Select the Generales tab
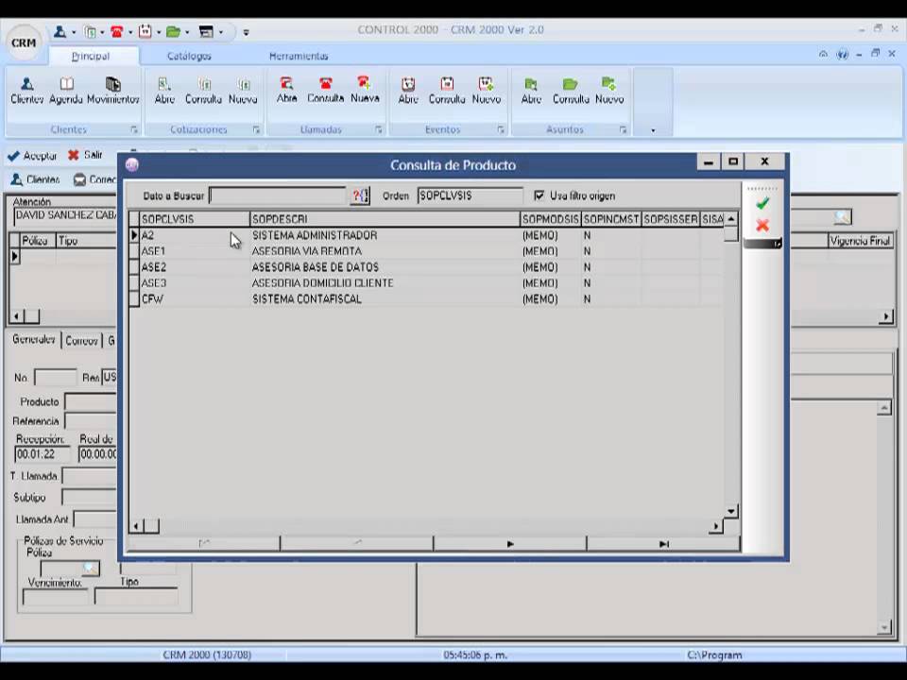This screenshot has height=680, width=907. pyautogui.click(x=34, y=339)
